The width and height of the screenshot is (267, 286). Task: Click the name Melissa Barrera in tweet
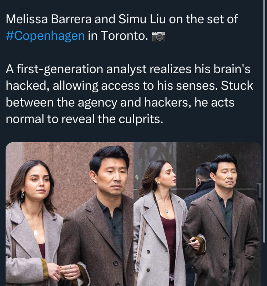pyautogui.click(x=49, y=19)
